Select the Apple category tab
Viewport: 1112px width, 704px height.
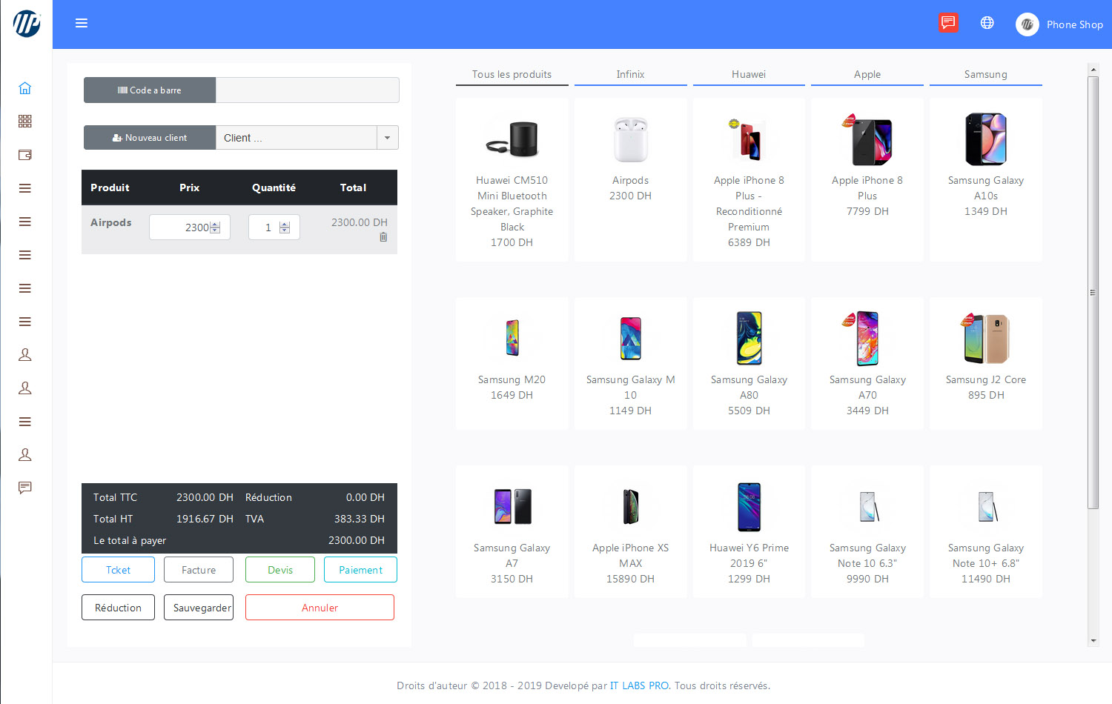pos(867,75)
